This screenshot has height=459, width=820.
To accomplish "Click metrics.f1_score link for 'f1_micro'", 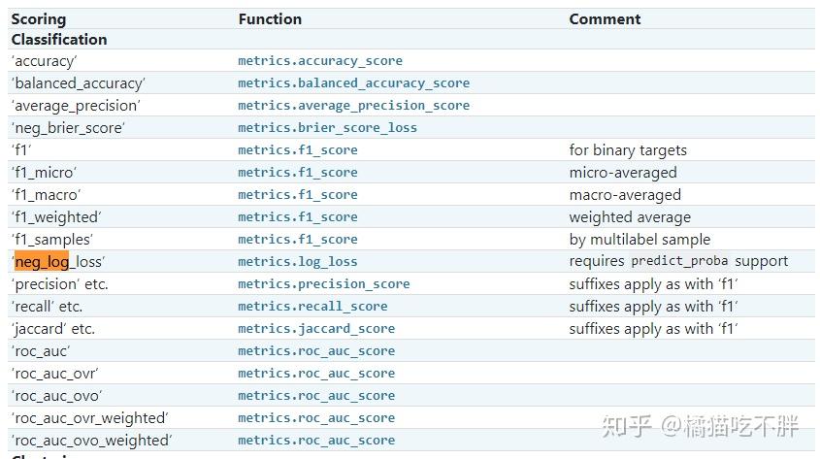I will coord(298,173).
